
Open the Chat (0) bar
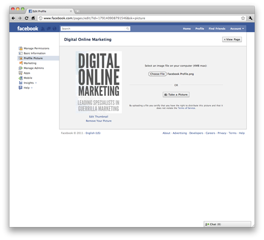[227, 224]
